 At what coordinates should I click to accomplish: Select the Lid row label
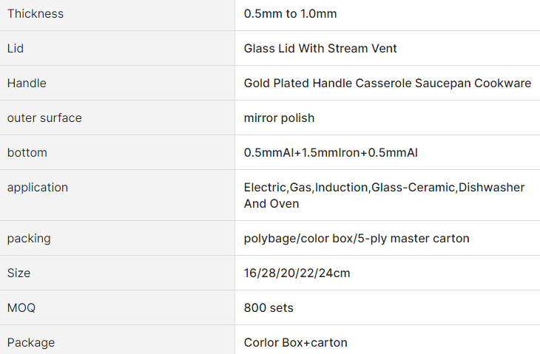point(16,49)
